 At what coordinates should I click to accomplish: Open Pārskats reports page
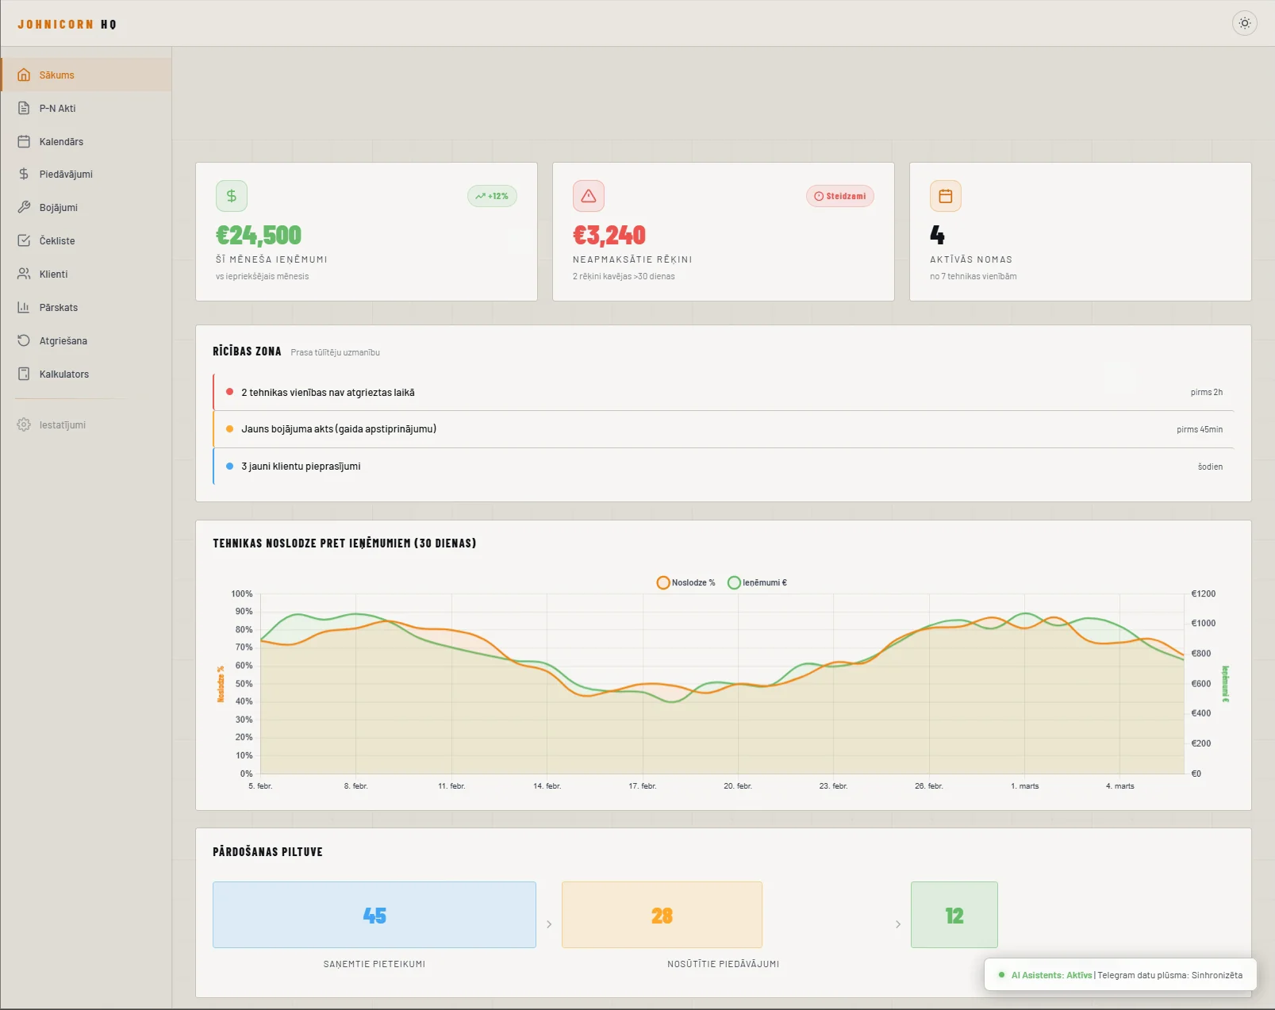coord(86,307)
